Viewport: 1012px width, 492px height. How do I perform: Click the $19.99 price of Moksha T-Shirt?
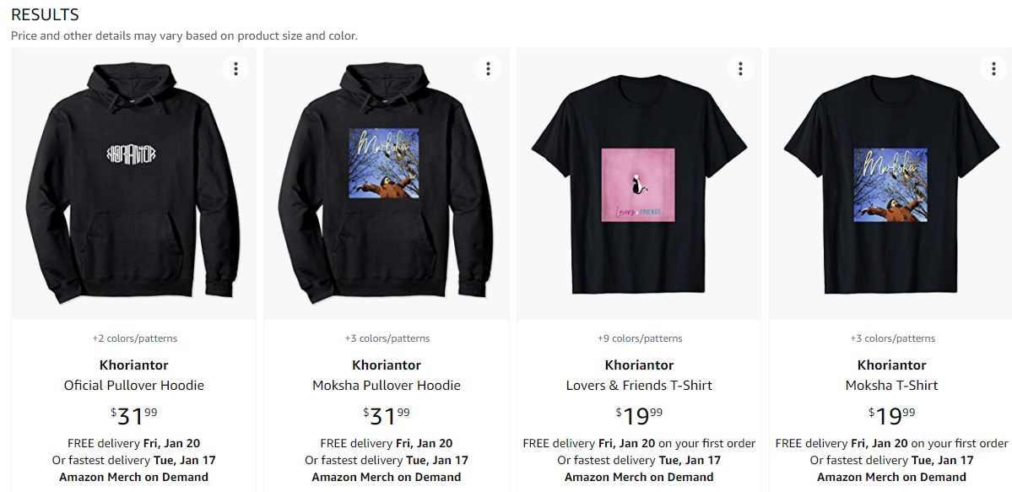tap(891, 416)
